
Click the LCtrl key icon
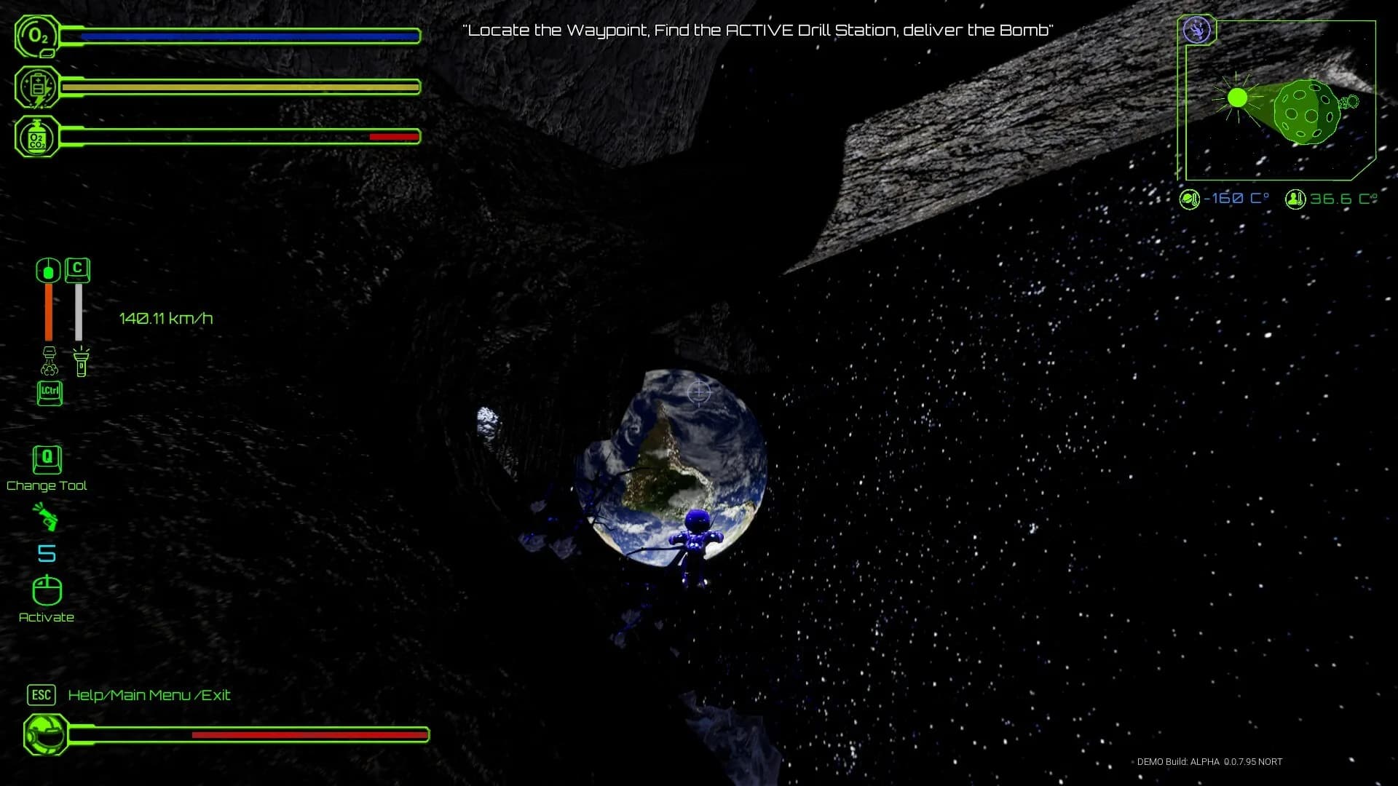[x=50, y=393]
